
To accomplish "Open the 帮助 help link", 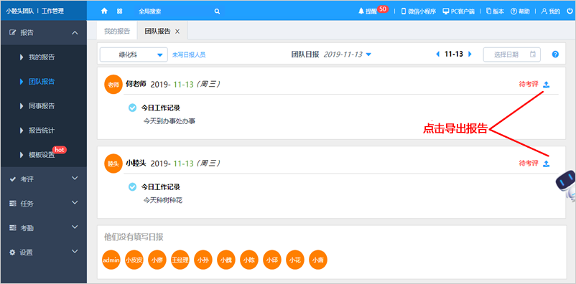I will 520,11.
